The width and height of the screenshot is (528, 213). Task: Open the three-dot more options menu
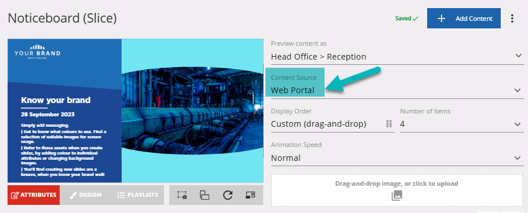pyautogui.click(x=512, y=19)
